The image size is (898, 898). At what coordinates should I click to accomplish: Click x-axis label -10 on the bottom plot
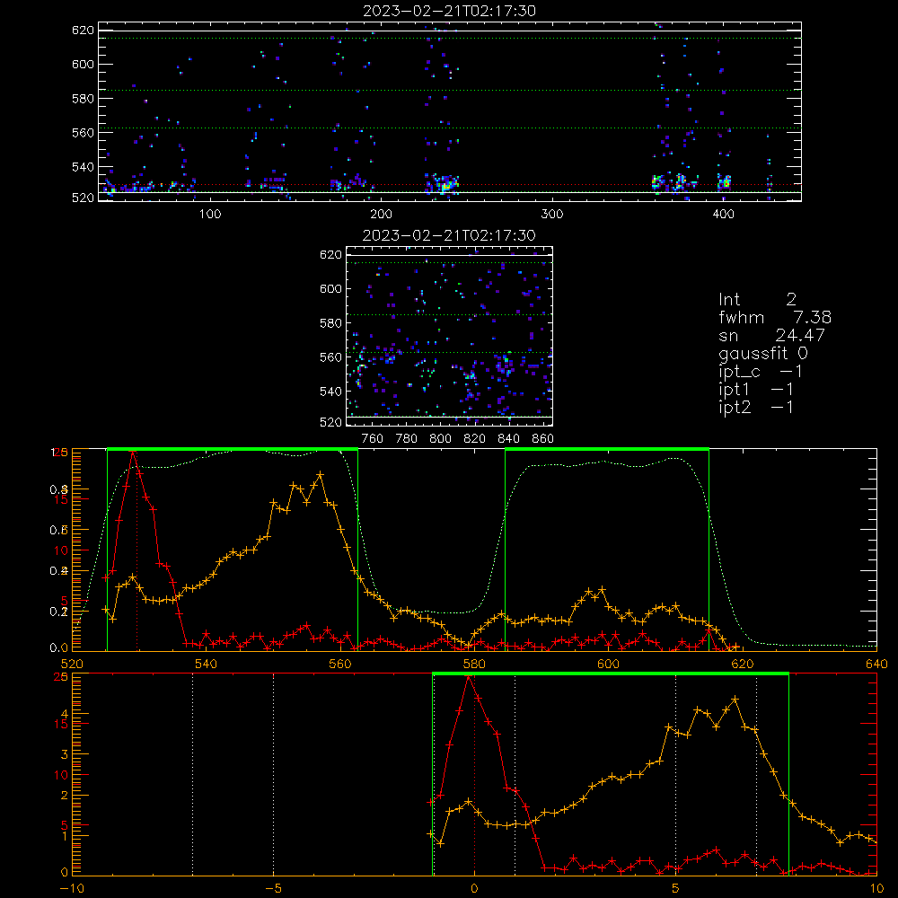72,888
